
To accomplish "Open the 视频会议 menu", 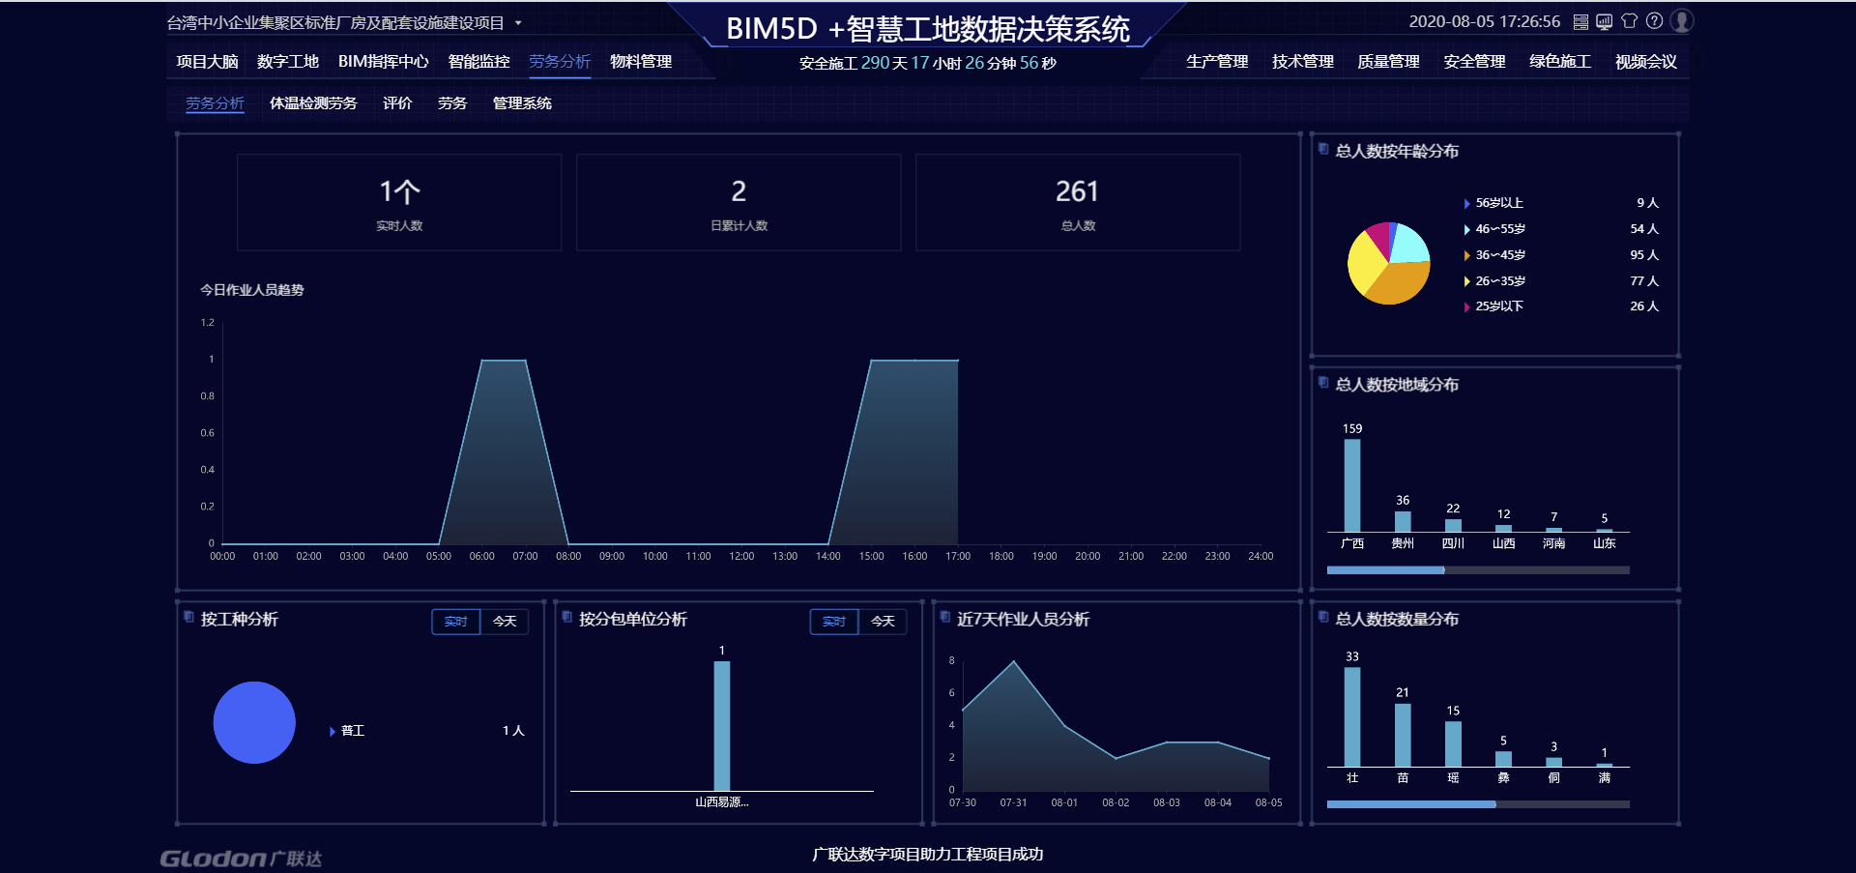I will pos(1646,62).
